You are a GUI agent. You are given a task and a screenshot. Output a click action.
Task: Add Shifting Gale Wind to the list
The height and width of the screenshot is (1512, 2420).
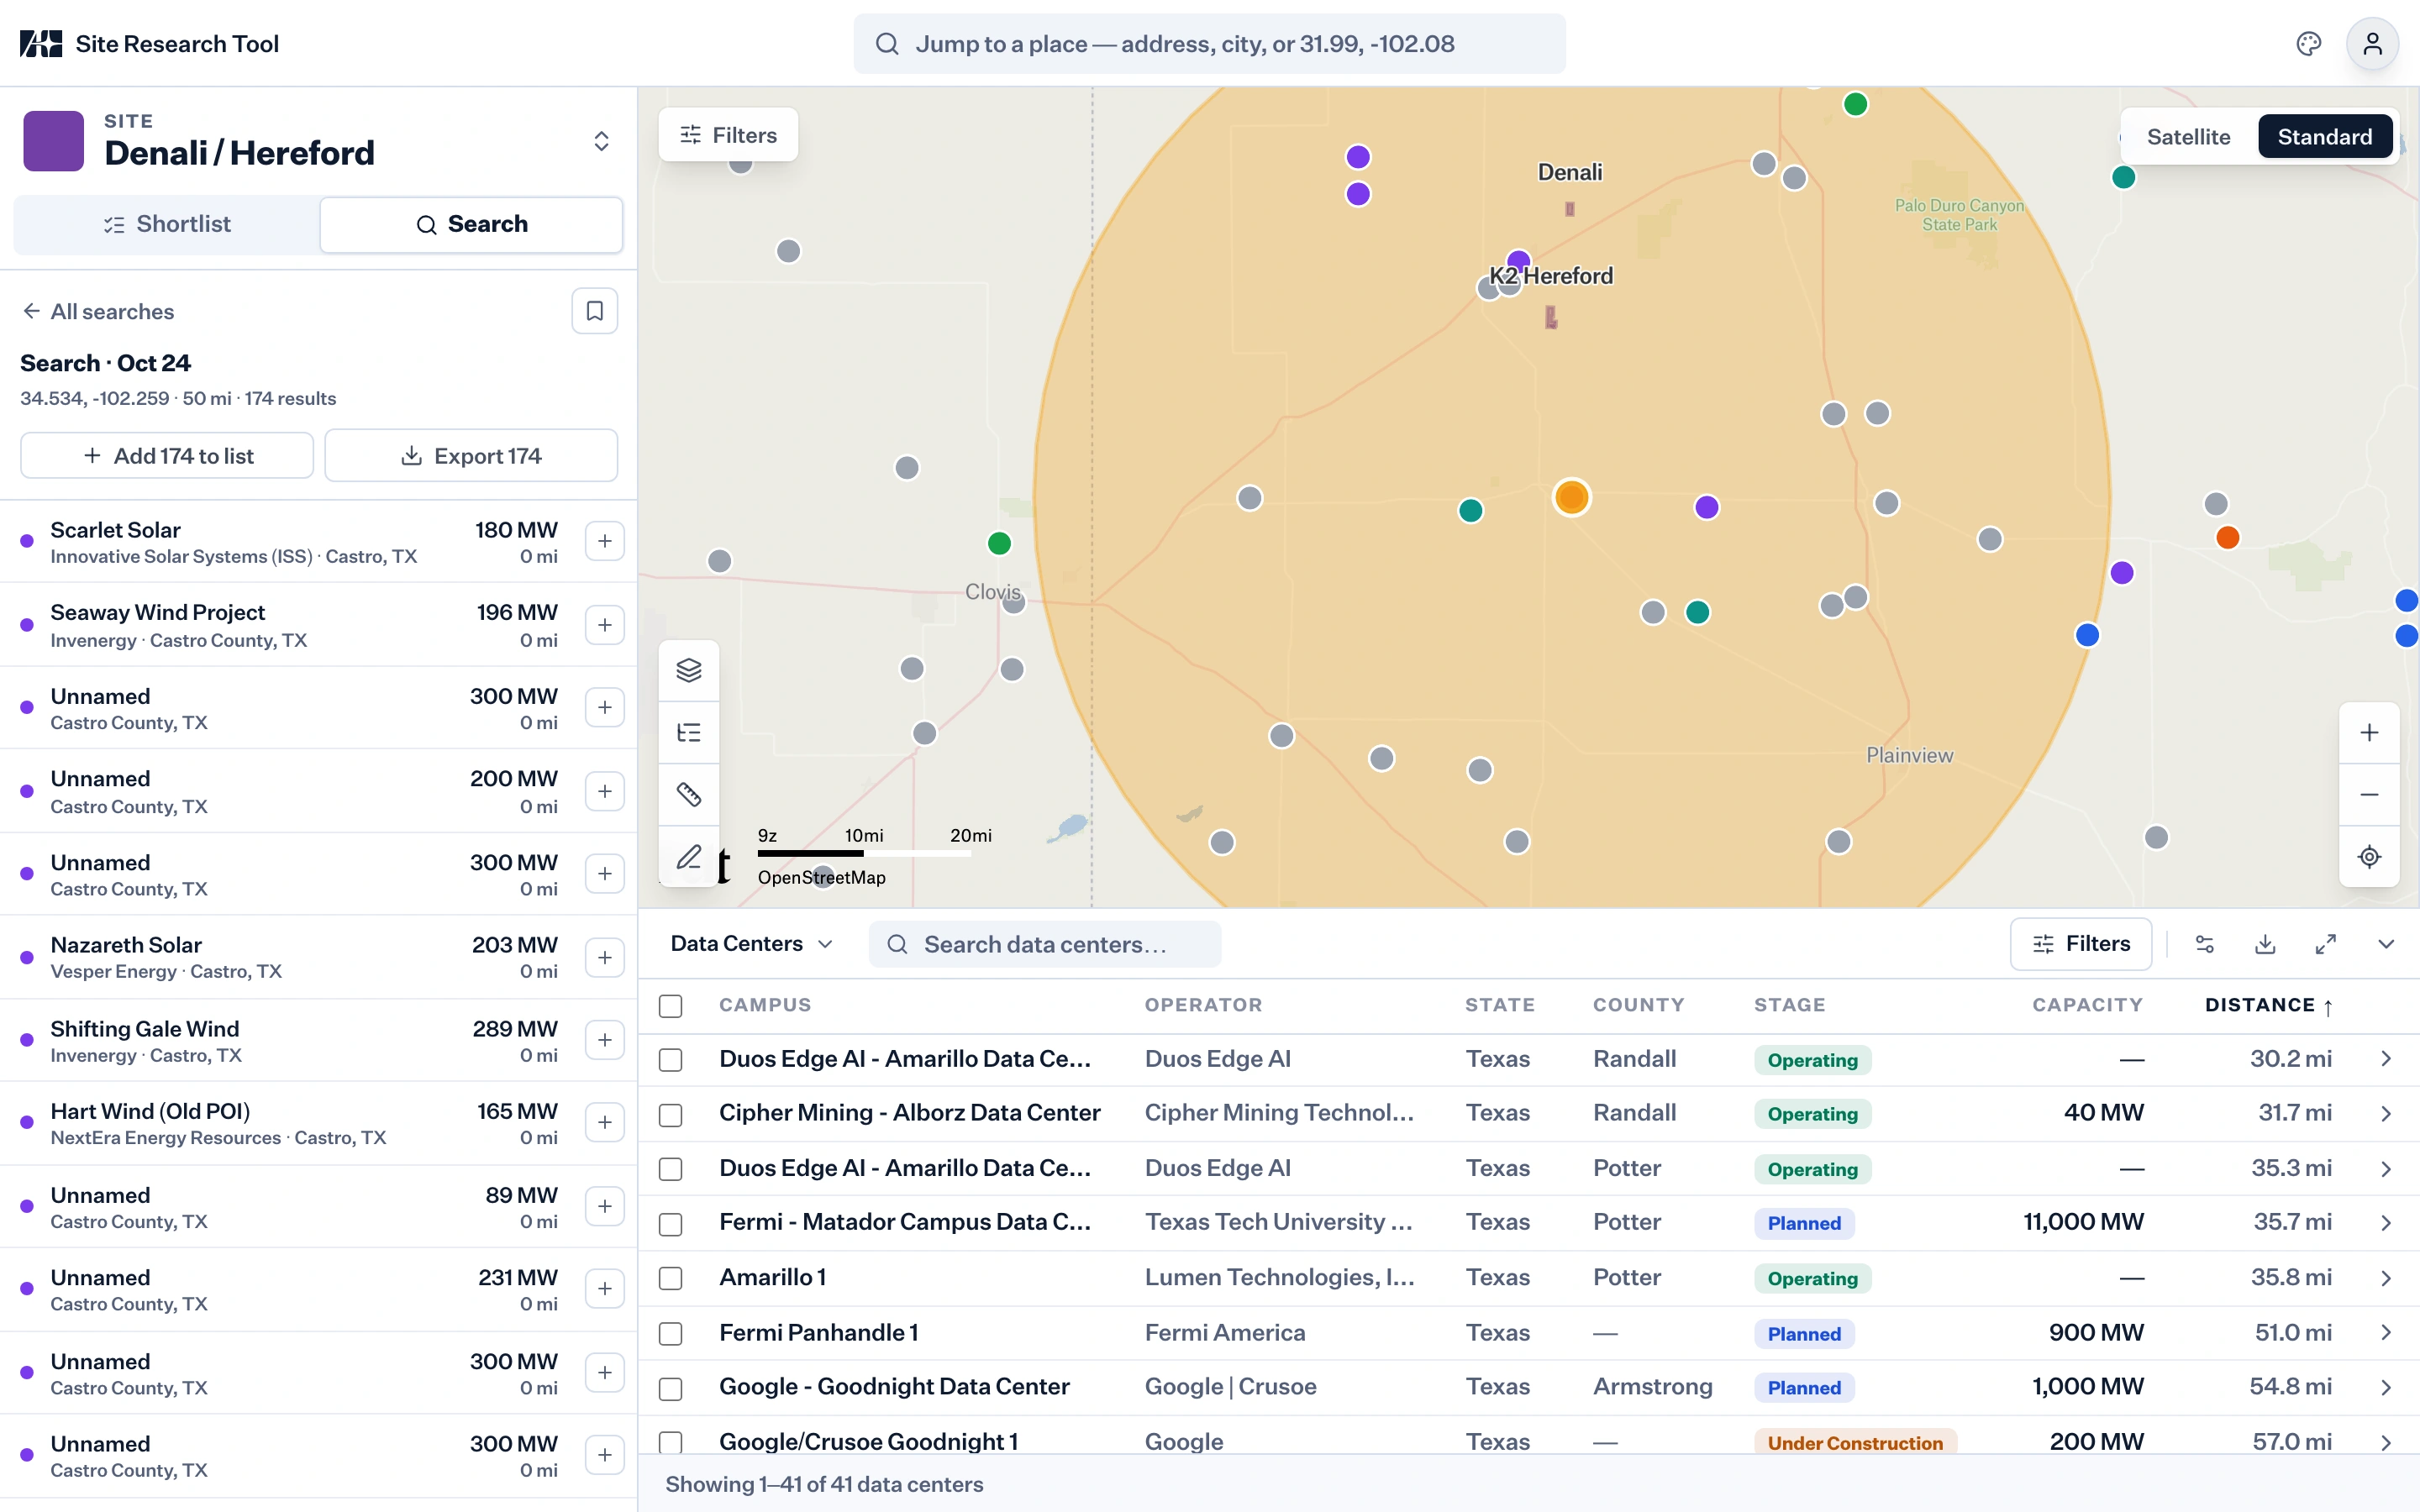click(605, 1040)
